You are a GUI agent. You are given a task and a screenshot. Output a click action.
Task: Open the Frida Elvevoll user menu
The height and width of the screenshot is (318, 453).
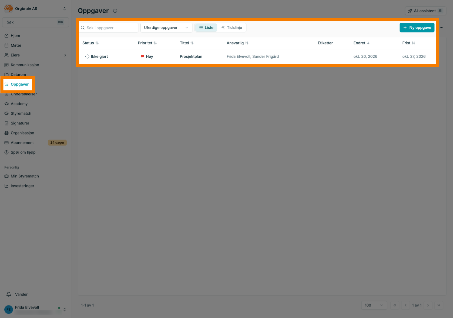35,309
